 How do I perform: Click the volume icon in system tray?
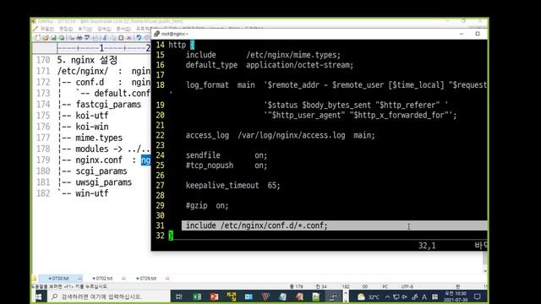404,296
